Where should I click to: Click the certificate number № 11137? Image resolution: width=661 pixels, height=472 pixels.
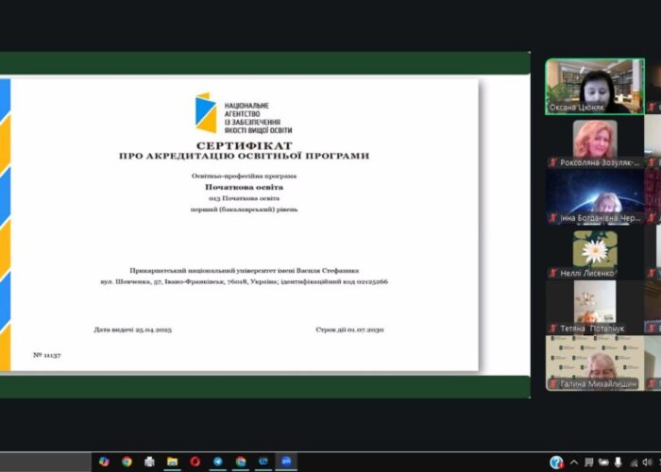point(46,354)
